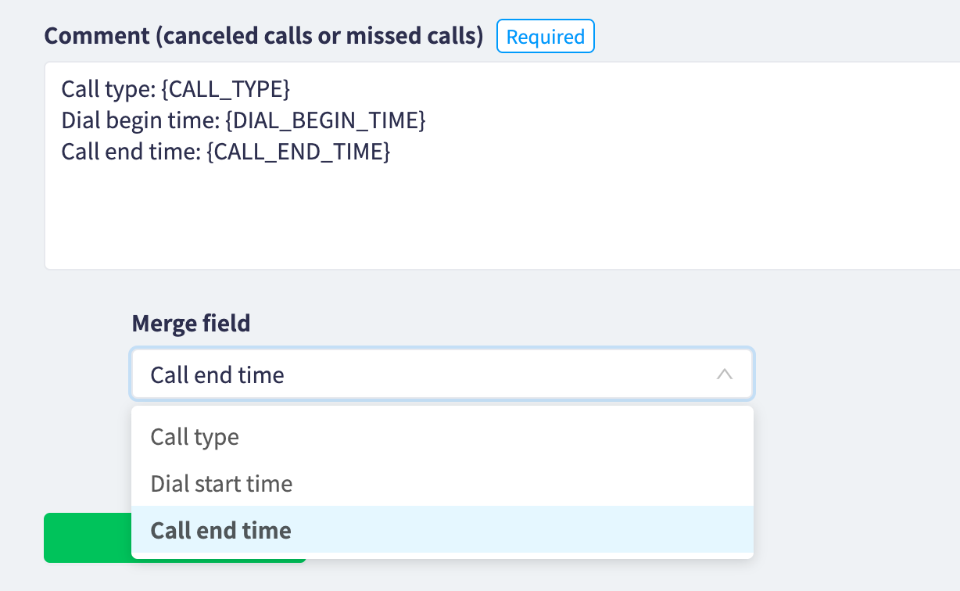Choose Dial start time from list
Viewport: 960px width, 591px height.
tap(221, 483)
